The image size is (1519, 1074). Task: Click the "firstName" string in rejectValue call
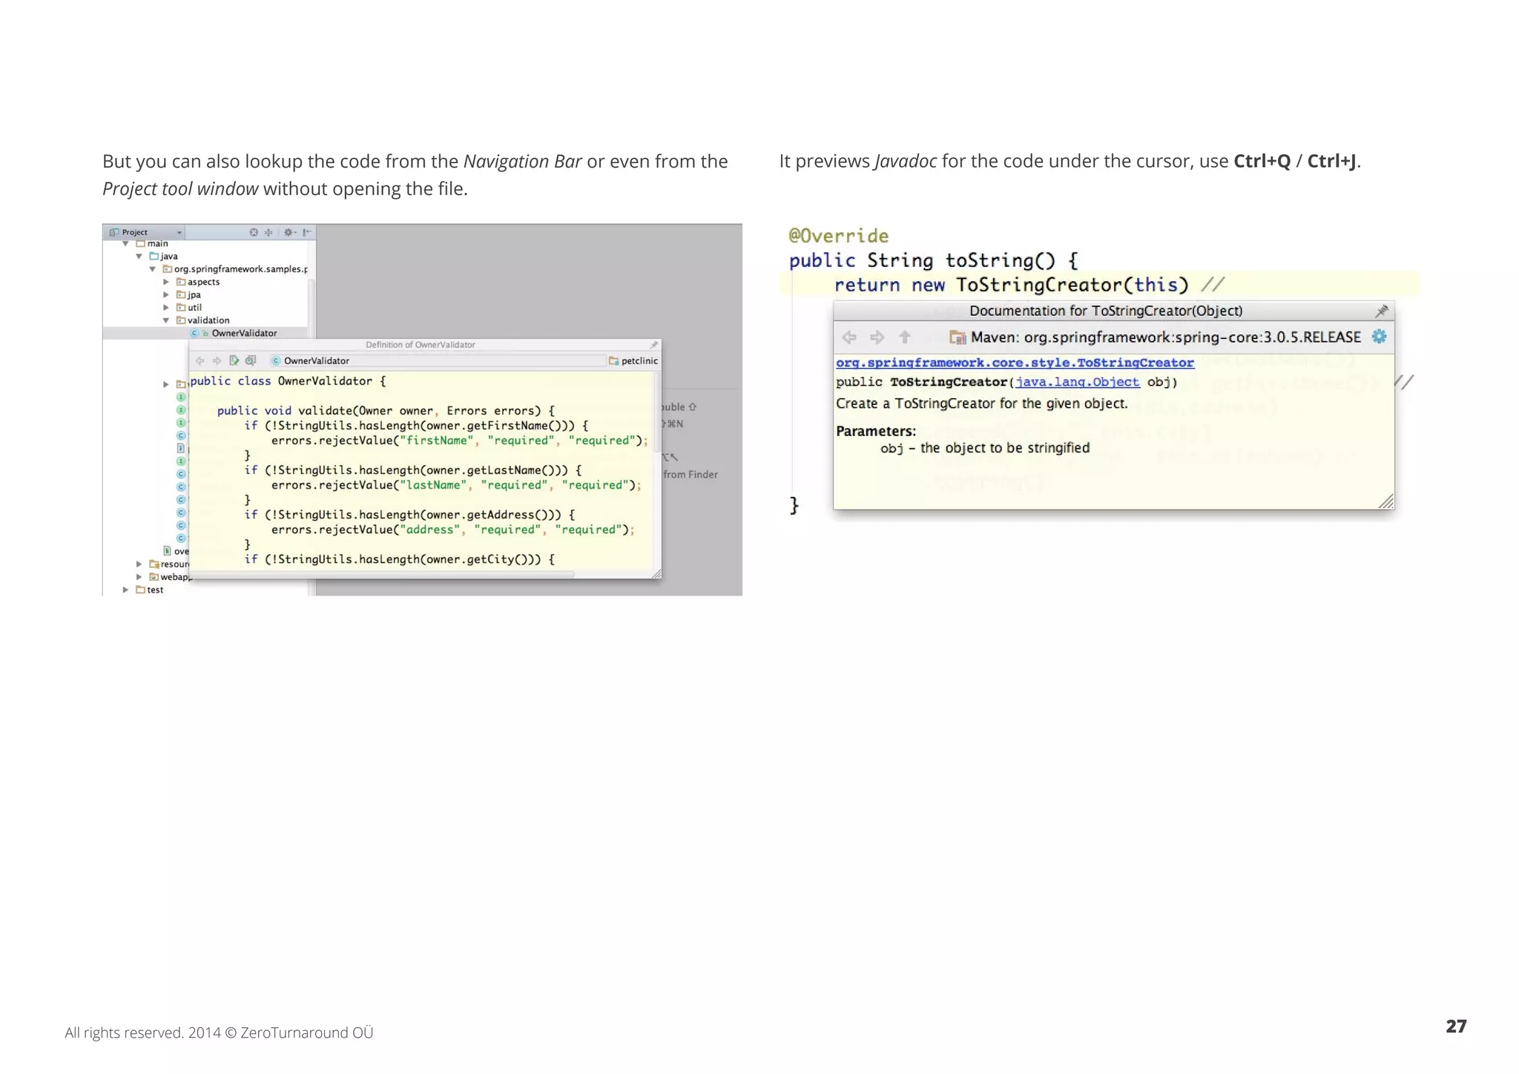(x=436, y=441)
